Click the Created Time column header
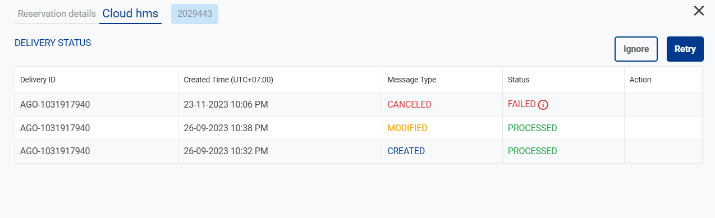 [x=228, y=80]
